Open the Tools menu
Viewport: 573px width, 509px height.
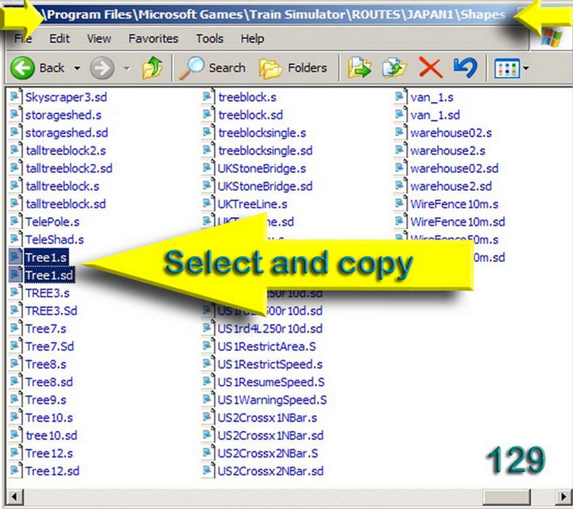(x=209, y=38)
